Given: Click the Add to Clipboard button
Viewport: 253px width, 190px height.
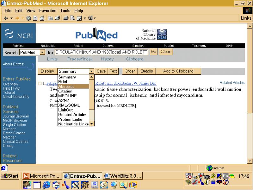Looking at the screenshot, I should click(178, 71).
